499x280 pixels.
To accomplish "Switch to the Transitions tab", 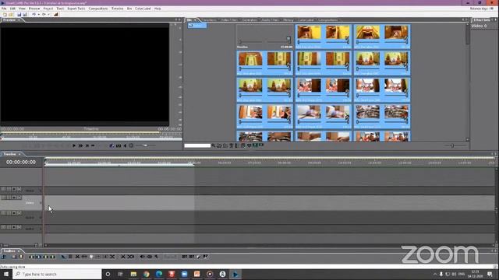I will pyautogui.click(x=209, y=20).
